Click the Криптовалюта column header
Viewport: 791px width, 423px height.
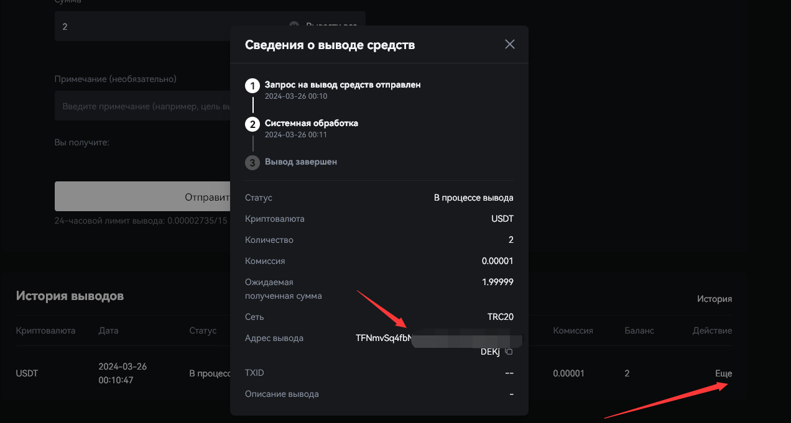(x=45, y=330)
